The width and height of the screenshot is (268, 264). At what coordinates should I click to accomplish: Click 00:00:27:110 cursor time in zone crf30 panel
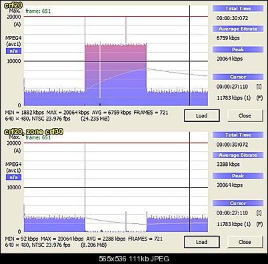tap(232, 213)
